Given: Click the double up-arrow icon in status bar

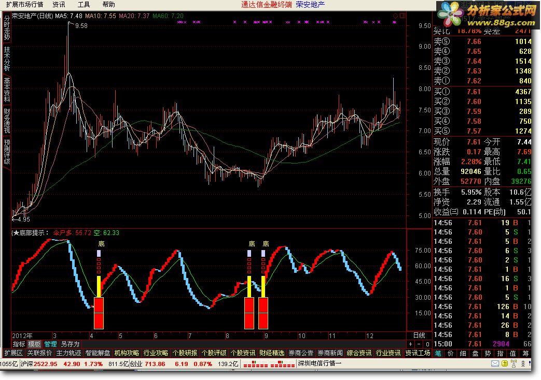Looking at the screenshot, I should click(523, 363).
